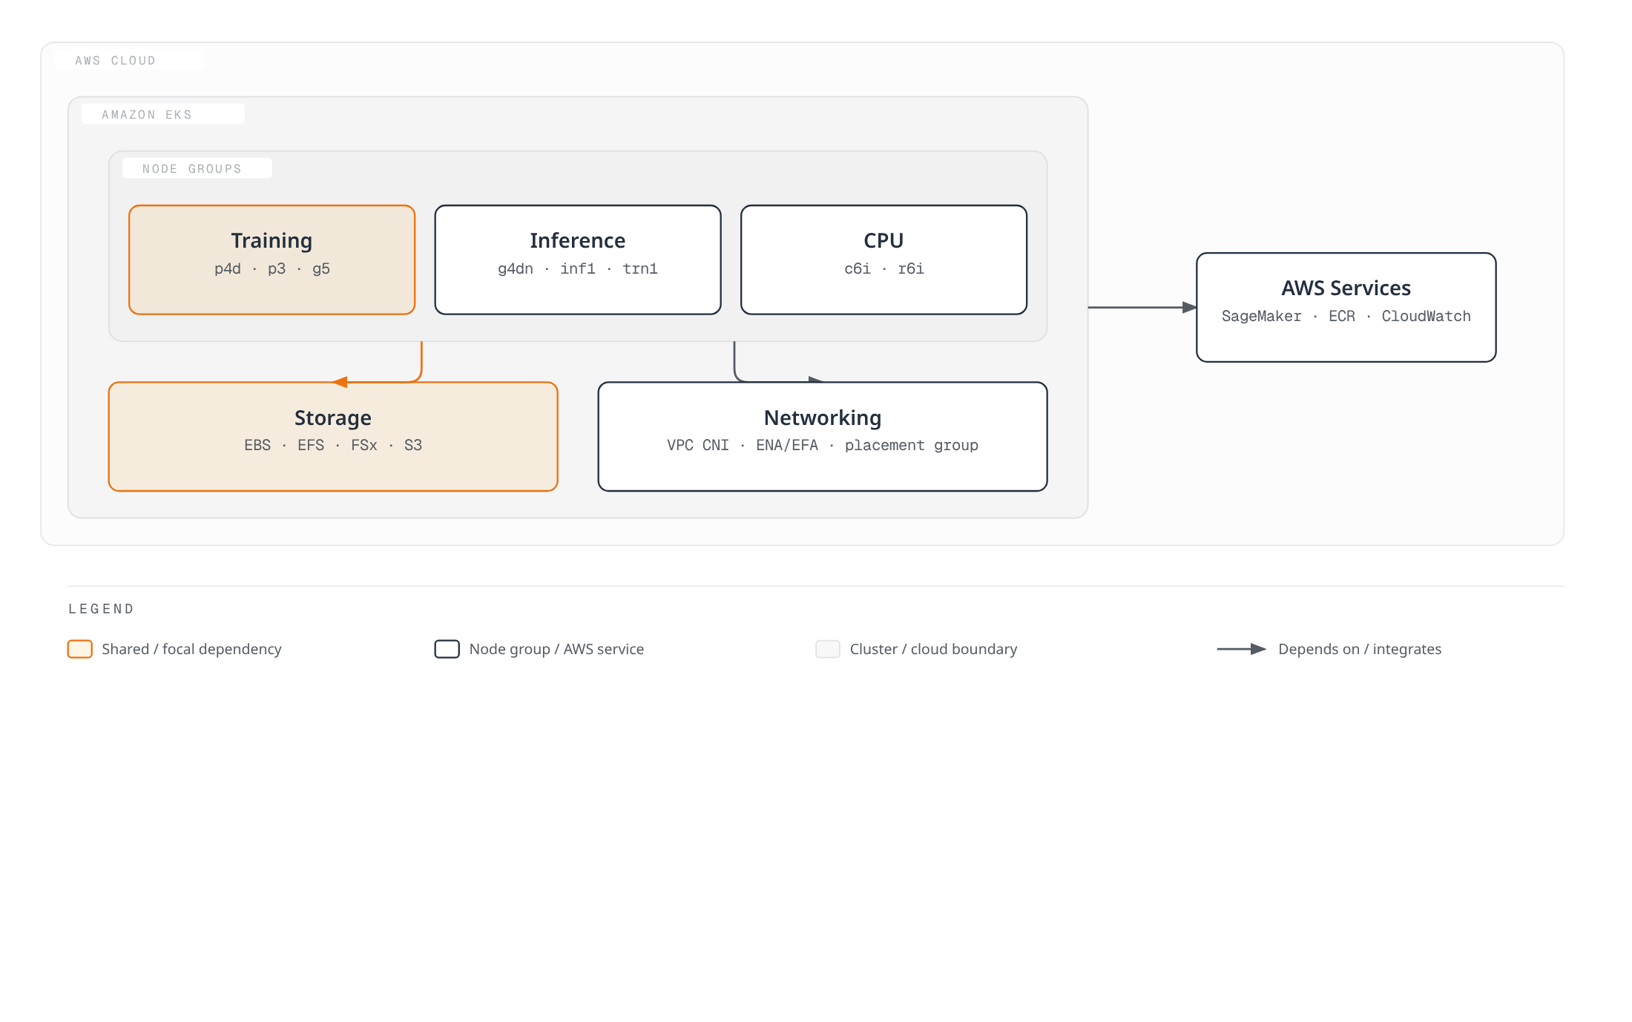Click the 'SageMaker · ECR · CloudWatch' text
This screenshot has width=1632, height=1022.
point(1346,316)
